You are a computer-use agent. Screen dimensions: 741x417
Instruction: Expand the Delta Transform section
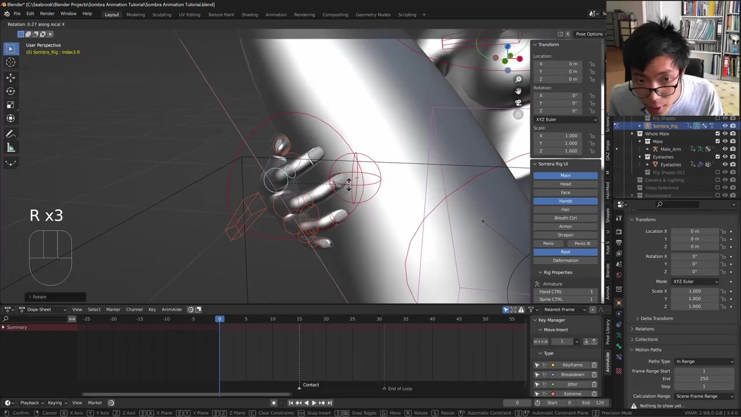pos(656,319)
